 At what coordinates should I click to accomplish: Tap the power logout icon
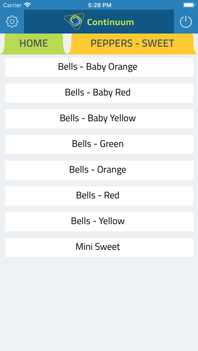pos(186,22)
